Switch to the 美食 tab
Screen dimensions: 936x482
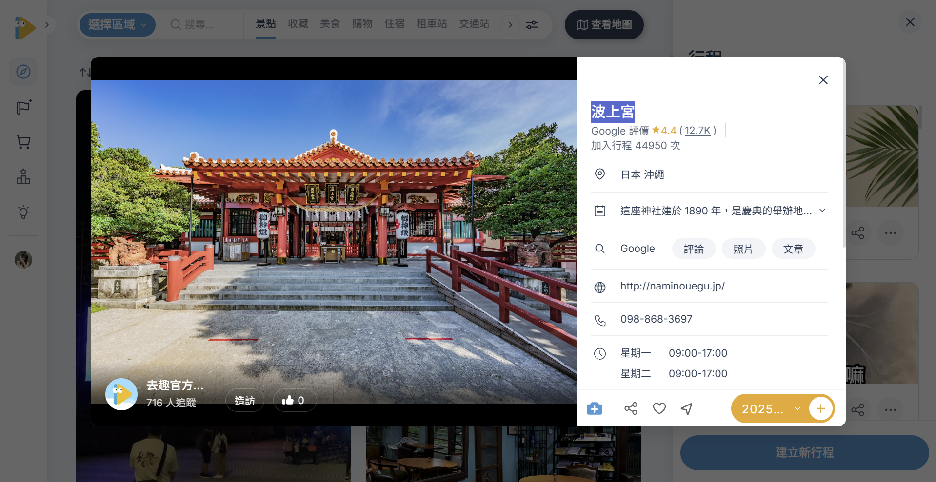pyautogui.click(x=330, y=24)
